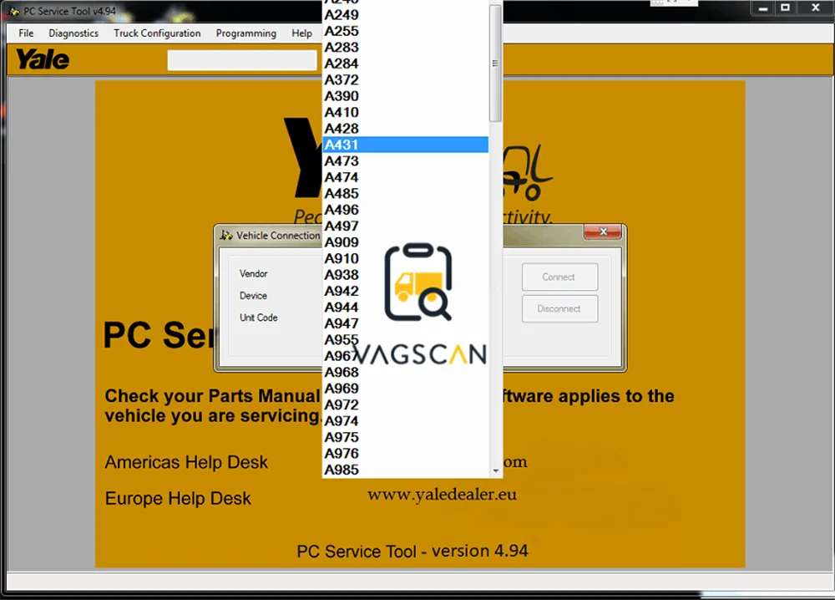Select unit code A909 in list

click(x=405, y=242)
